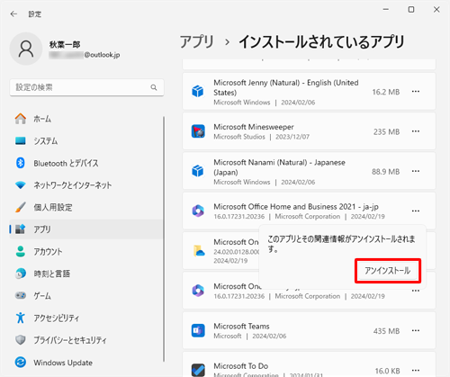Open ネットワークとインターネット settings

[86, 185]
